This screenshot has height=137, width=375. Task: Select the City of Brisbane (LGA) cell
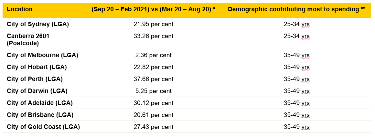(40, 115)
